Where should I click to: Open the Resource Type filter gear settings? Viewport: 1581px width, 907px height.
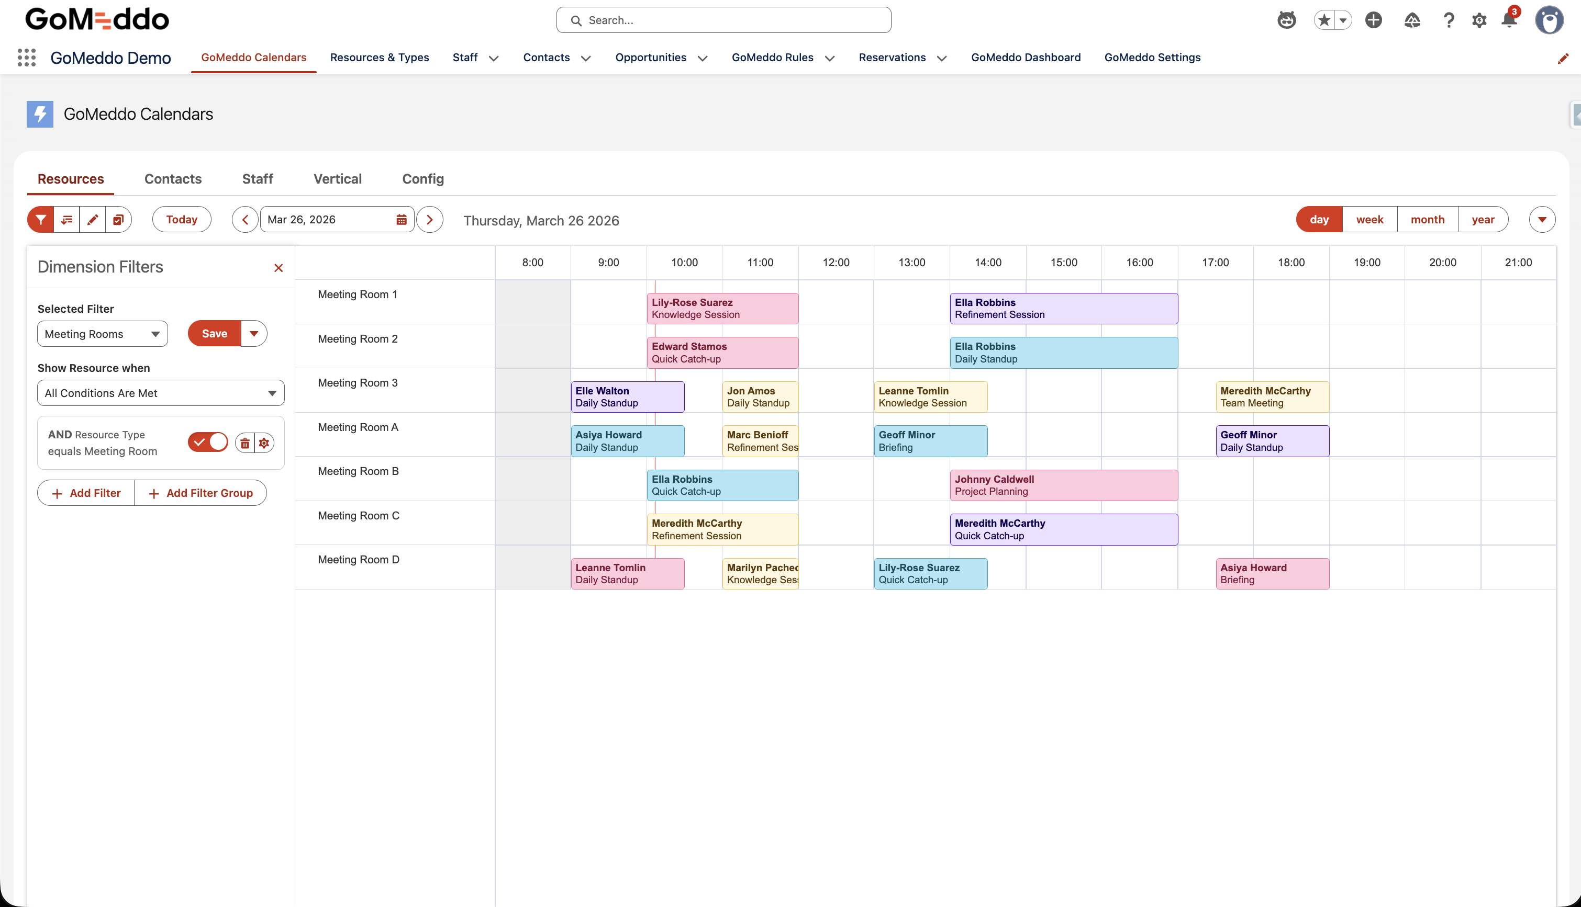click(x=264, y=443)
